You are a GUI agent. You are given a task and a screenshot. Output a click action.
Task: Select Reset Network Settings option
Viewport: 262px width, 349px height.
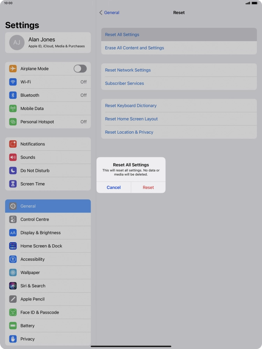click(179, 70)
